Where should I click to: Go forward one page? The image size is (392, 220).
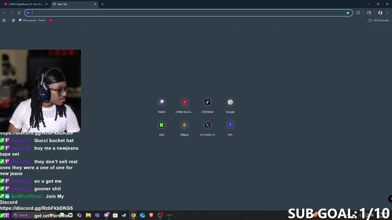(x=12, y=13)
